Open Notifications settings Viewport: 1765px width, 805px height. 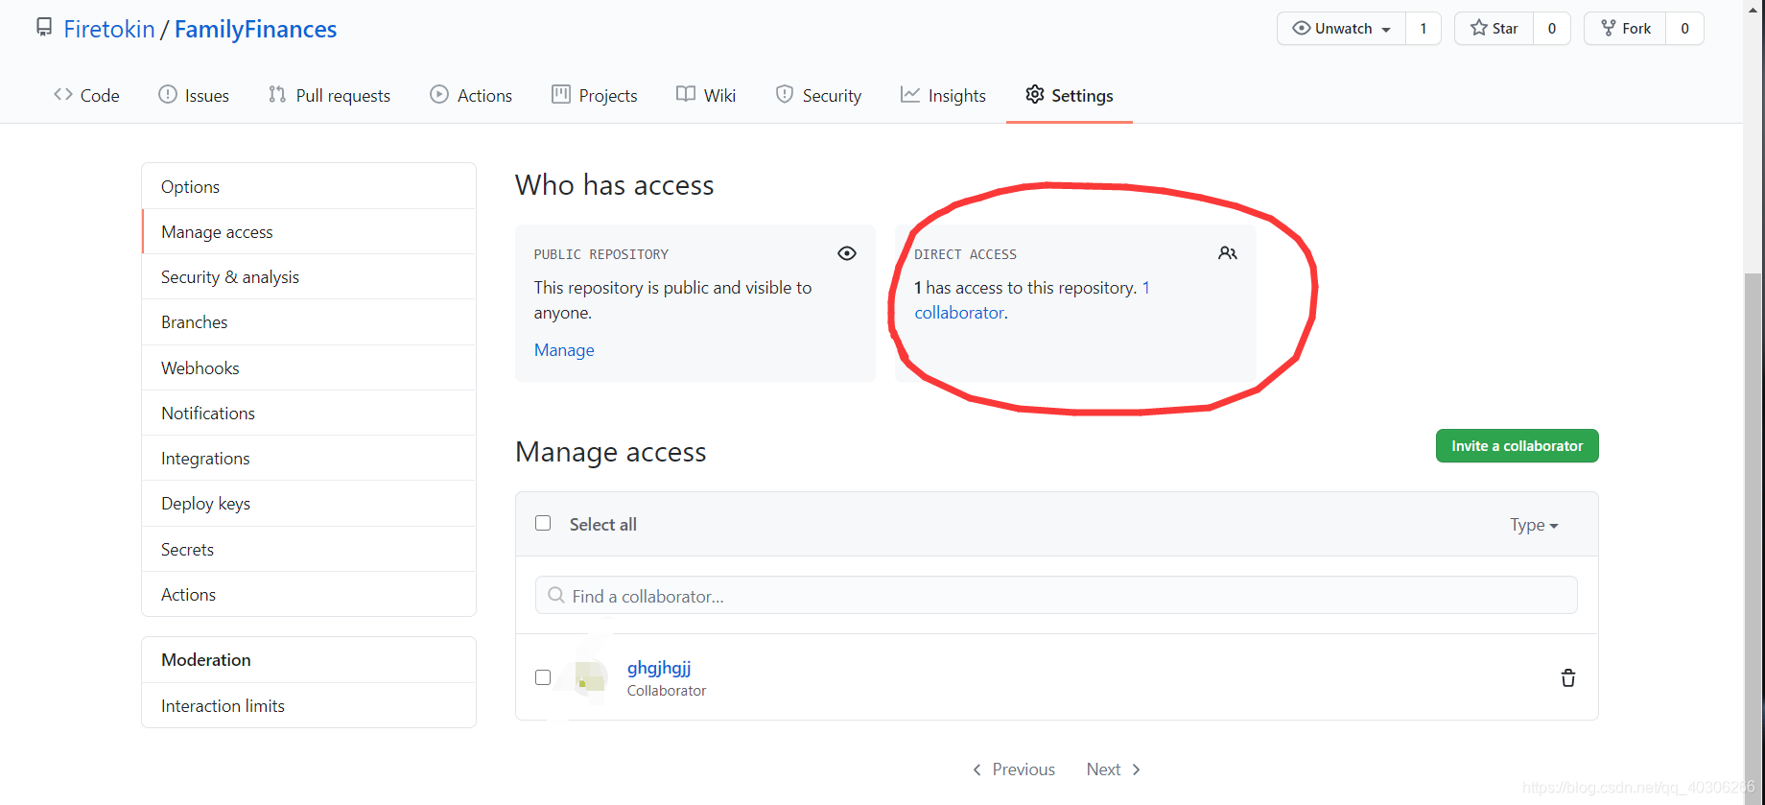[309, 413]
